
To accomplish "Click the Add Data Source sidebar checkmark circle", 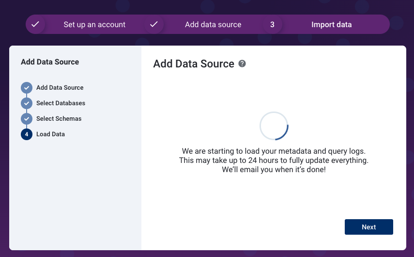I will click(x=27, y=88).
